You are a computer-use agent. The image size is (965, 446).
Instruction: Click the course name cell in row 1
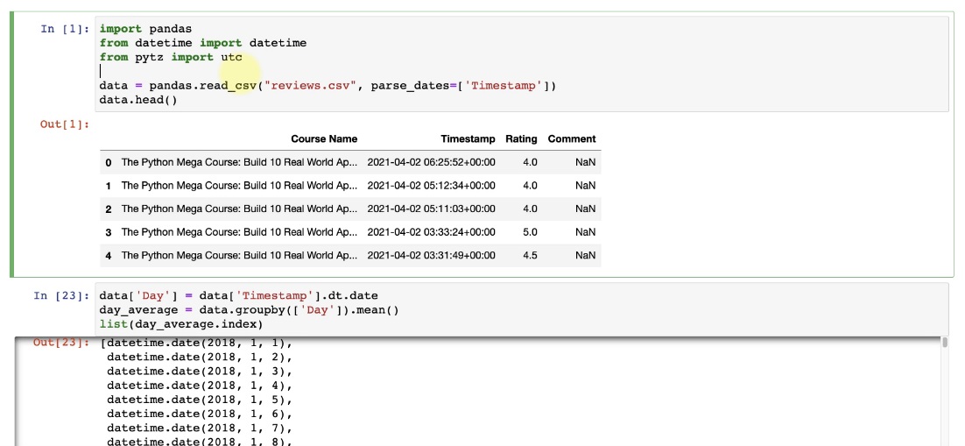coord(239,186)
